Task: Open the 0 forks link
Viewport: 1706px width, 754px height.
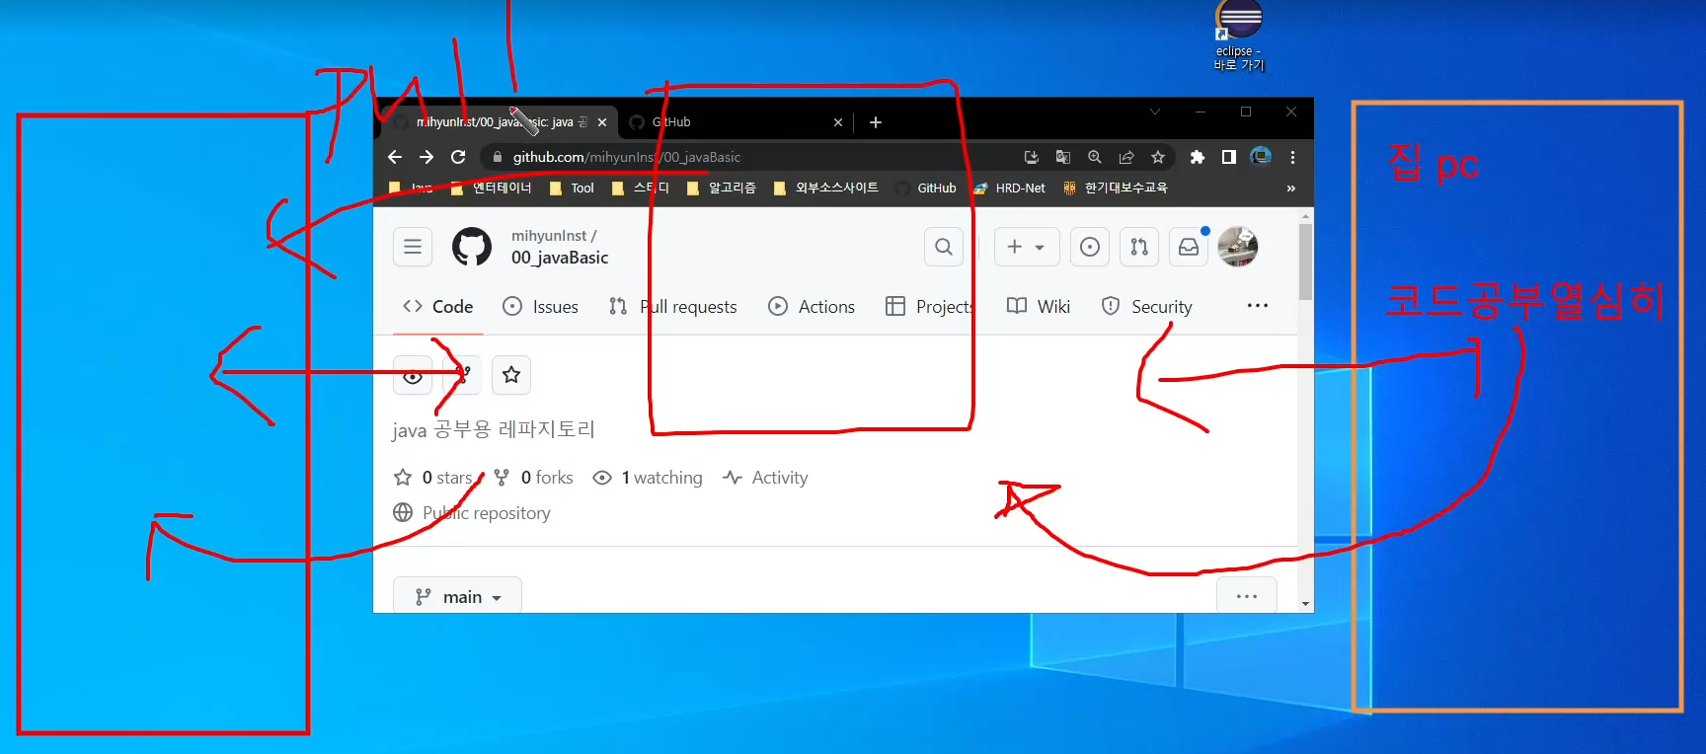Action: (x=533, y=478)
